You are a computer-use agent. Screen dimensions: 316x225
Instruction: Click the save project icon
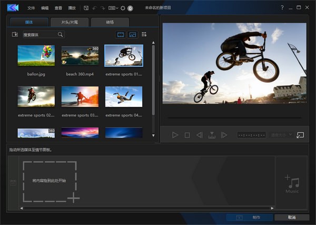pyautogui.click(x=85, y=8)
